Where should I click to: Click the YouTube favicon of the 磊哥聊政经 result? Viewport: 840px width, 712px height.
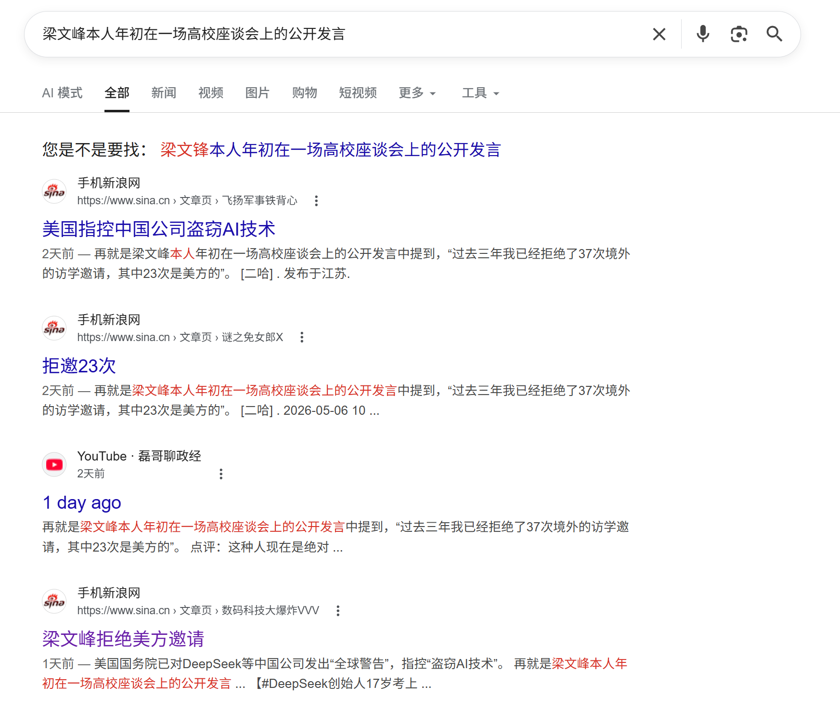[x=54, y=465]
